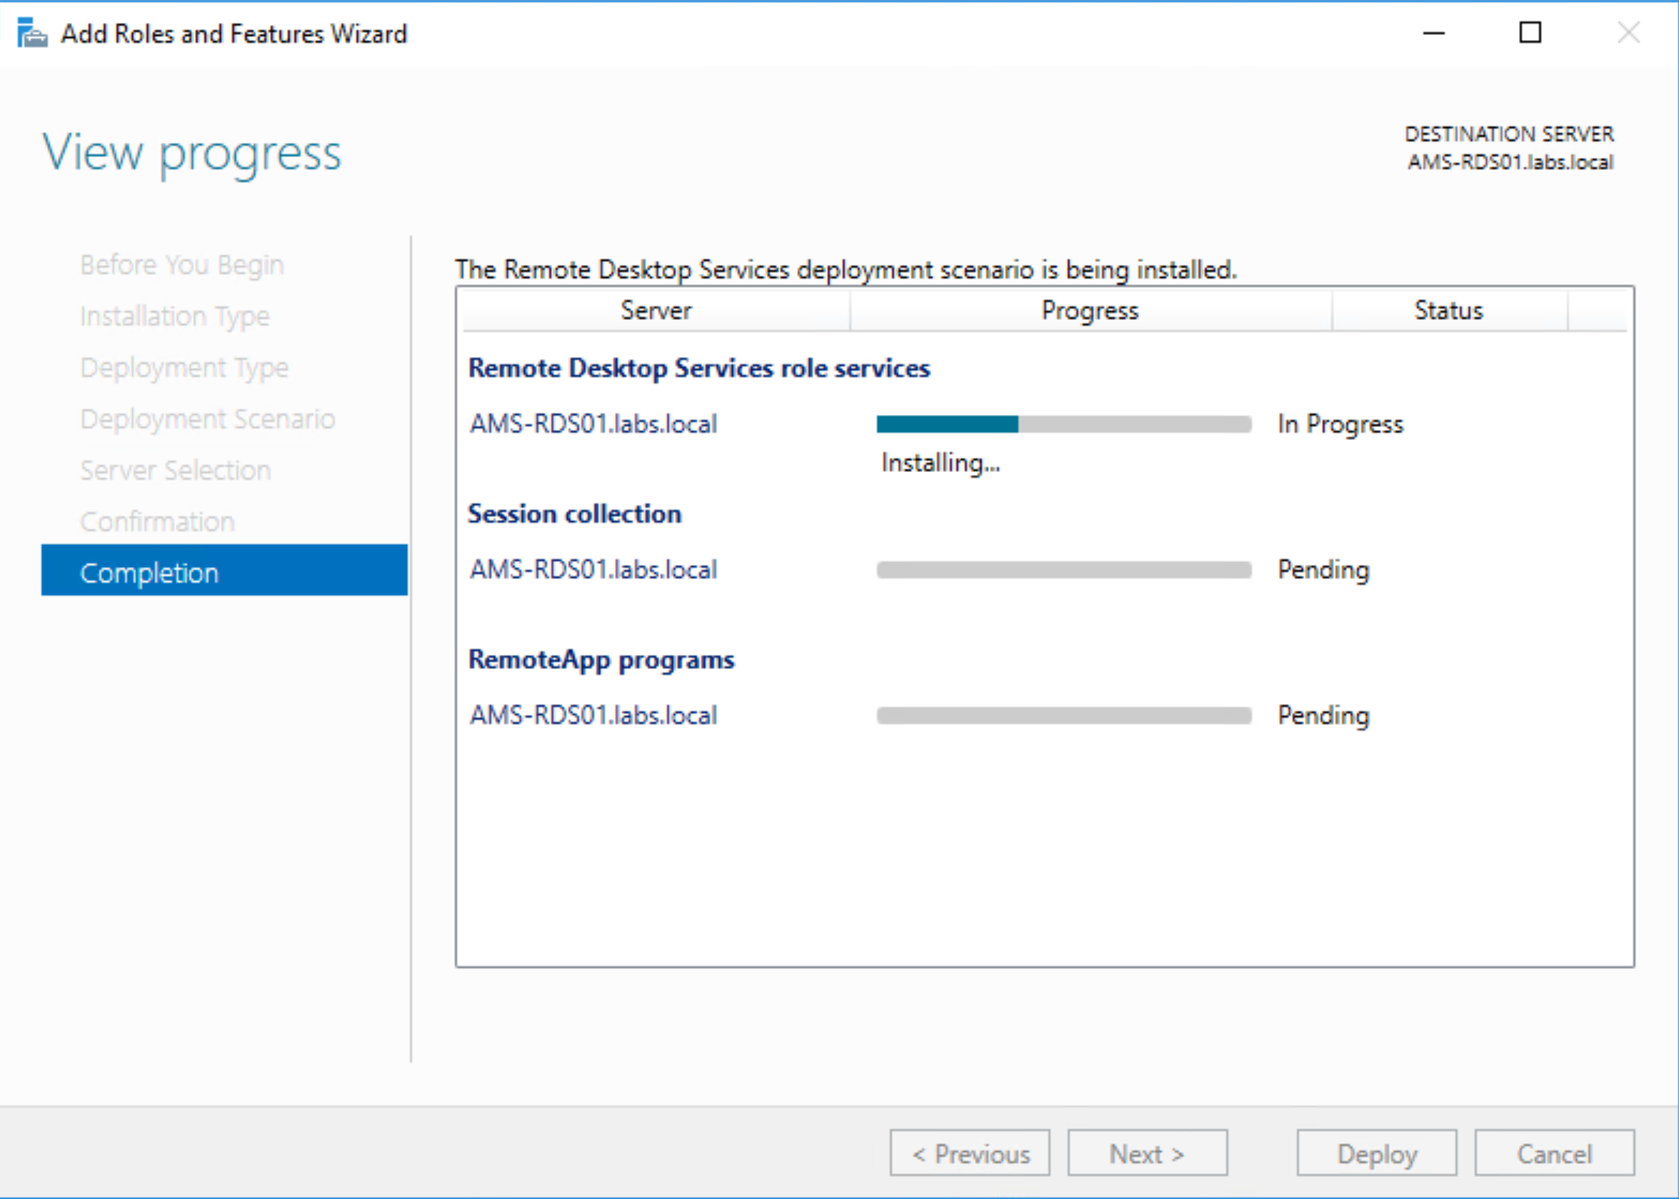Click the Status column header
The width and height of the screenshot is (1679, 1199).
[x=1448, y=310]
